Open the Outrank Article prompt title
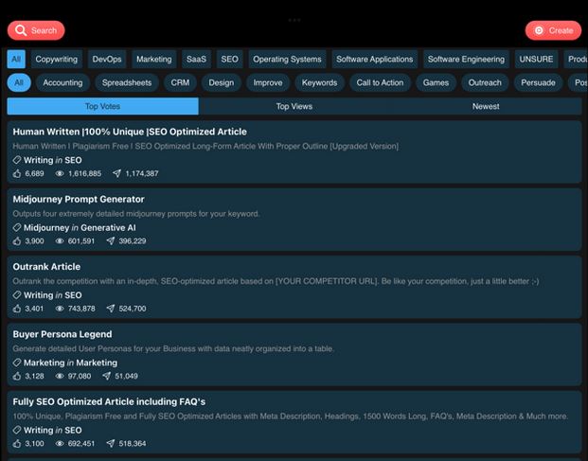Image resolution: width=588 pixels, height=461 pixels. pyautogui.click(x=46, y=267)
